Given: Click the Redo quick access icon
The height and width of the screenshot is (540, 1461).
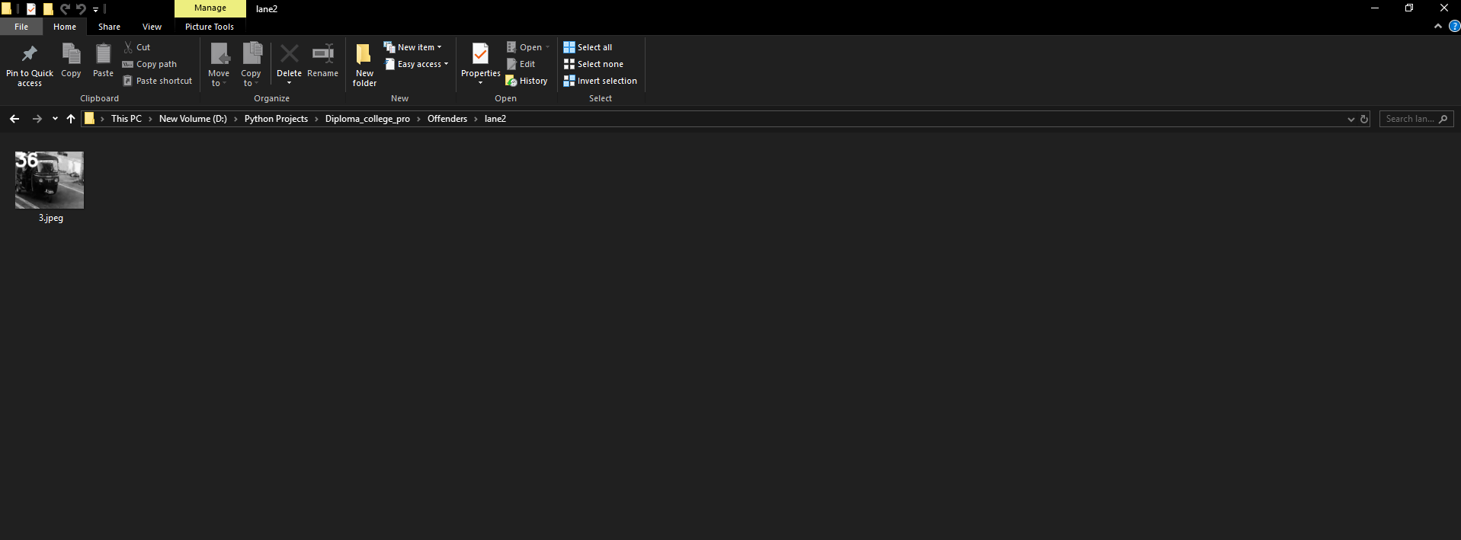Looking at the screenshot, I should 81,9.
